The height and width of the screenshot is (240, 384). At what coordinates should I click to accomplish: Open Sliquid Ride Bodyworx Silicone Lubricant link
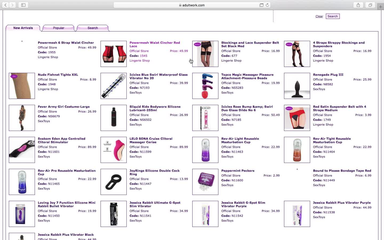coord(155,108)
